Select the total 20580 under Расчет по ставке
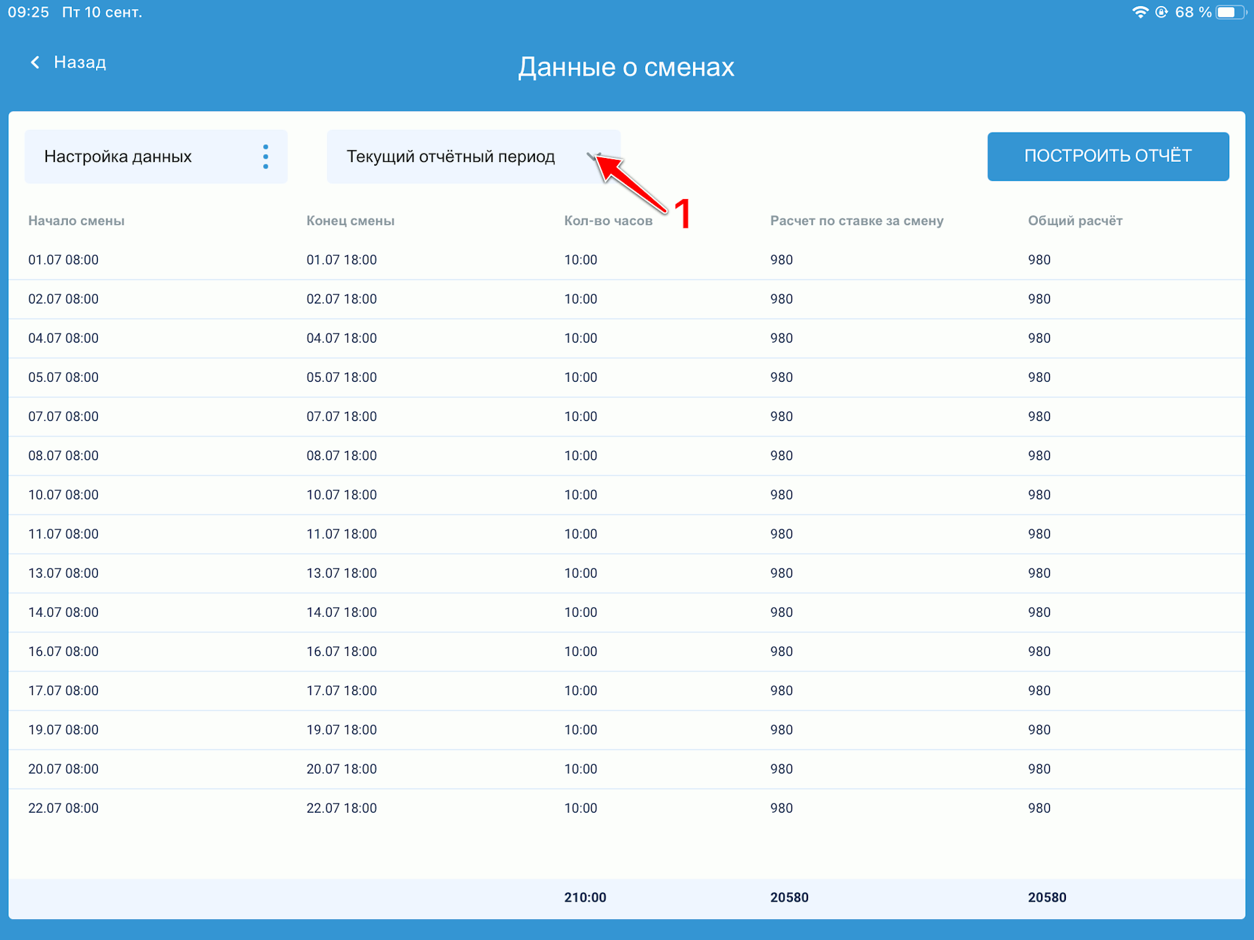1254x940 pixels. click(789, 898)
